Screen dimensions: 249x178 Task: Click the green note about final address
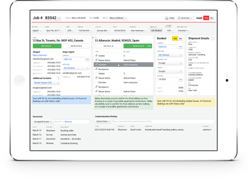click(x=123, y=102)
